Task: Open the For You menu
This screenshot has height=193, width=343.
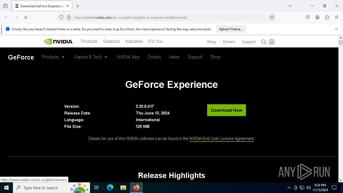Action: coord(155,41)
